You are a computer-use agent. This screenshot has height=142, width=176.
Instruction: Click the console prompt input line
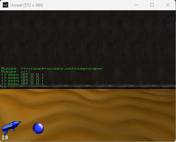coord(4,87)
